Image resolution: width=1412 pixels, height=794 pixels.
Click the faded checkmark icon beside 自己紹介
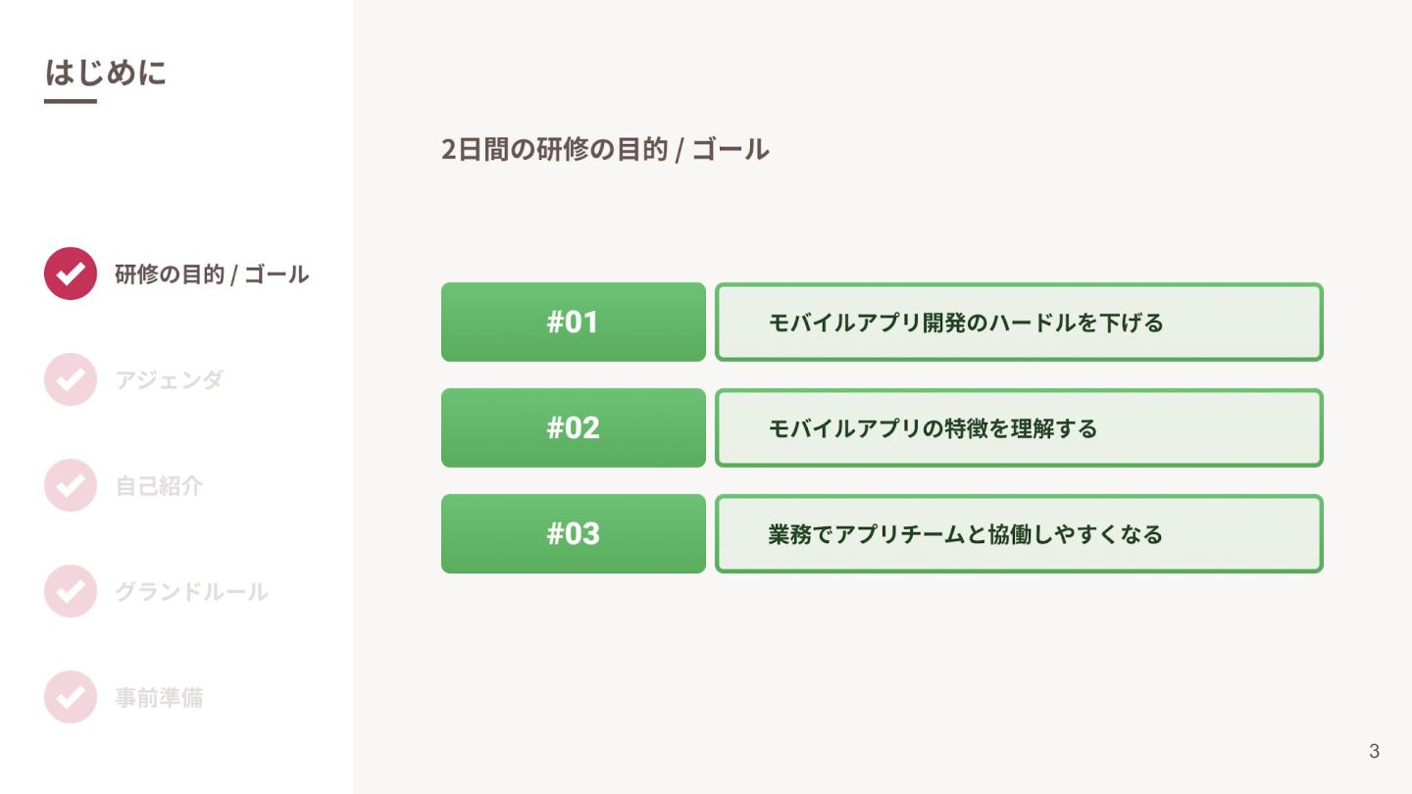(71, 485)
